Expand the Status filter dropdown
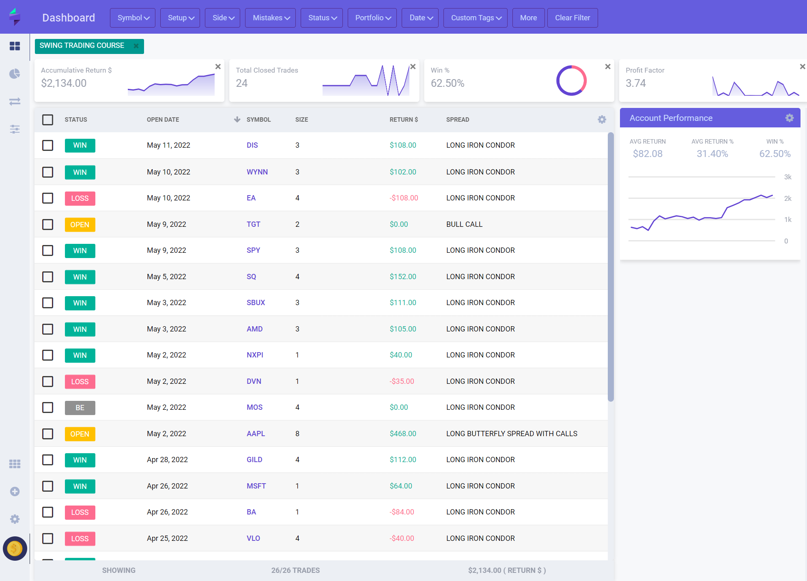This screenshot has width=807, height=581. tap(322, 18)
